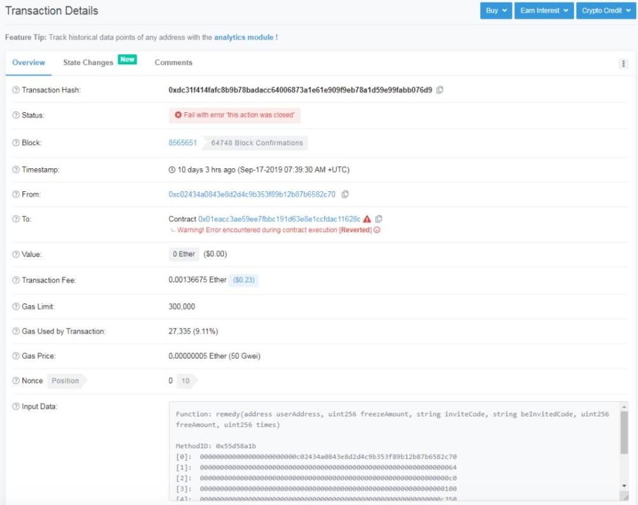Click the red warning triangle beside contract
Image resolution: width=638 pixels, height=505 pixels.
(367, 219)
